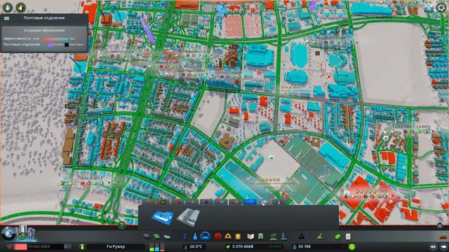This screenshot has width=449, height=252.
Task: Open the Info Views globe button
Action: (x=8, y=233)
